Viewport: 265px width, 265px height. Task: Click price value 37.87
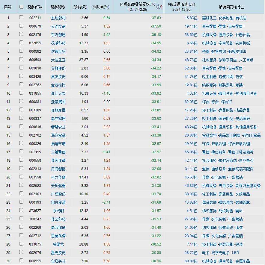pyautogui.click(x=84, y=60)
